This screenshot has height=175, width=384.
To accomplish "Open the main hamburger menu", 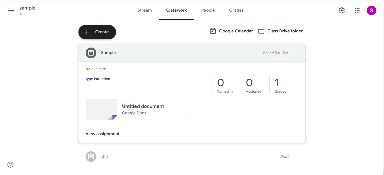I will pos(11,10).
